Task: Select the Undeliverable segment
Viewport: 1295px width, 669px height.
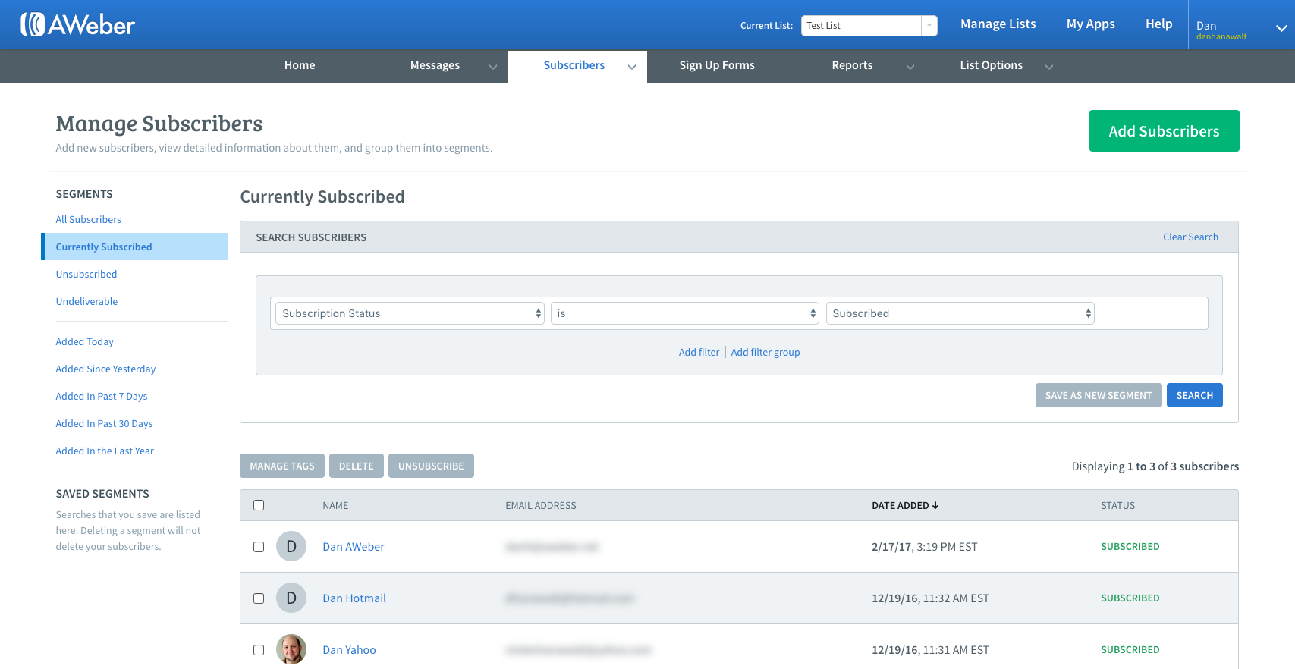Action: coord(86,302)
